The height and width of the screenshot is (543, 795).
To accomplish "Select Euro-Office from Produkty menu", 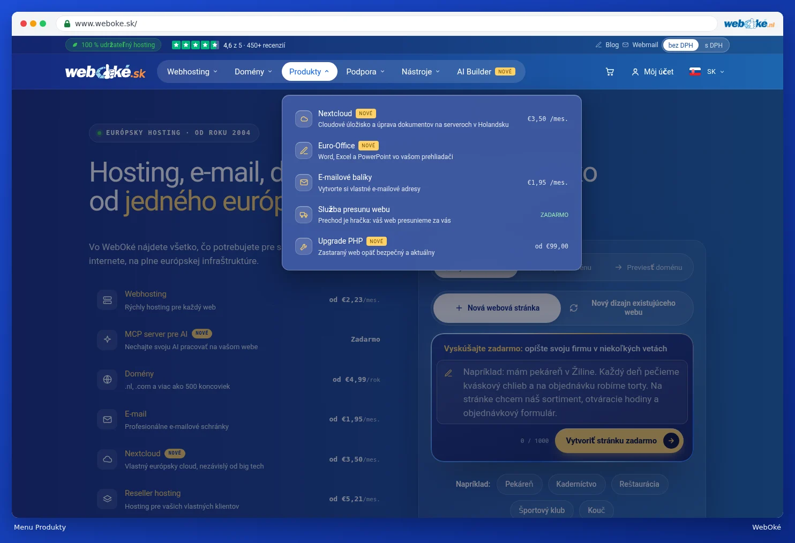I will pos(432,150).
